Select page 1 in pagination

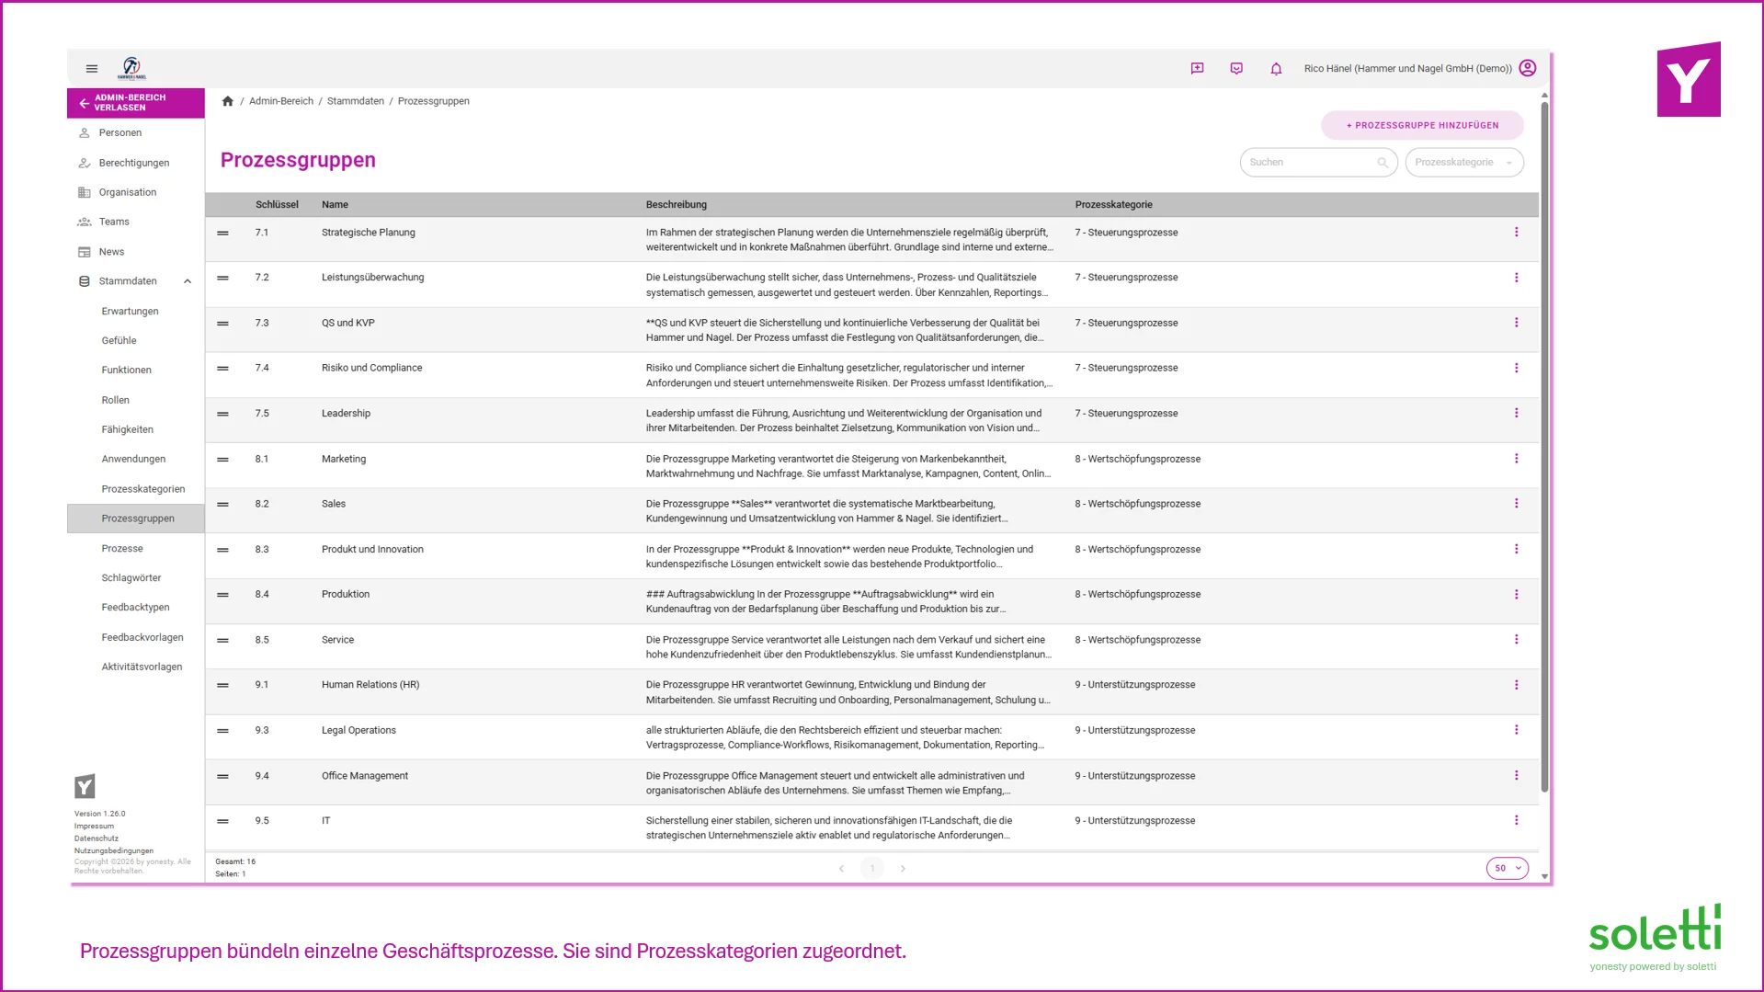click(x=872, y=869)
